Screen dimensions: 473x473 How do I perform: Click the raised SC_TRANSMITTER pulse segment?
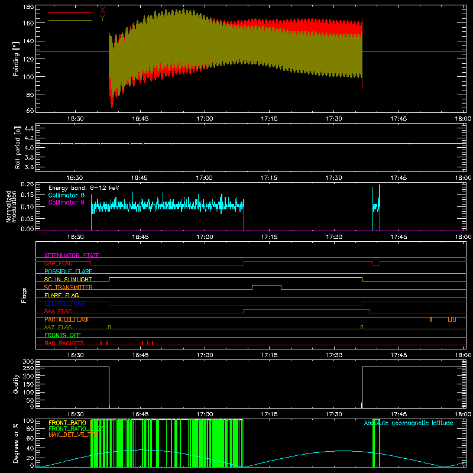[x=267, y=286]
